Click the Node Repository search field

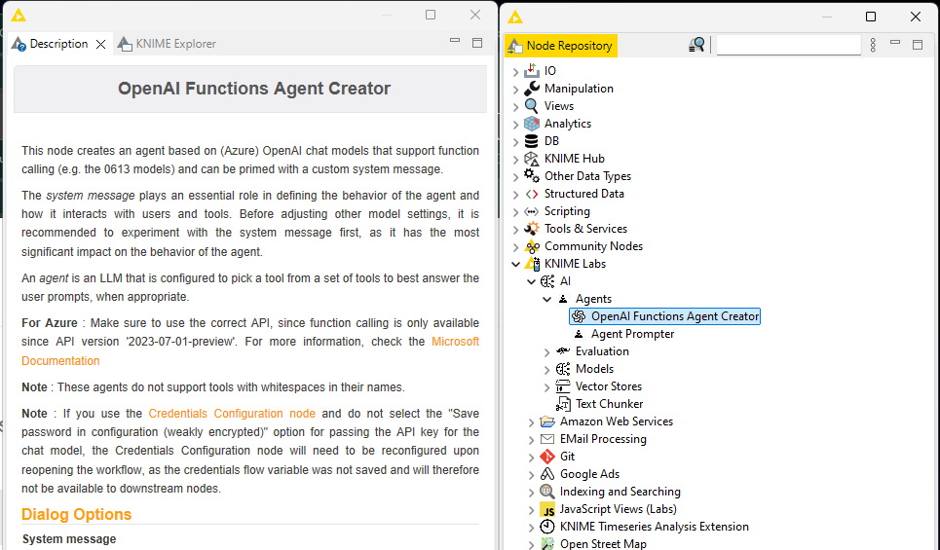[x=789, y=45]
